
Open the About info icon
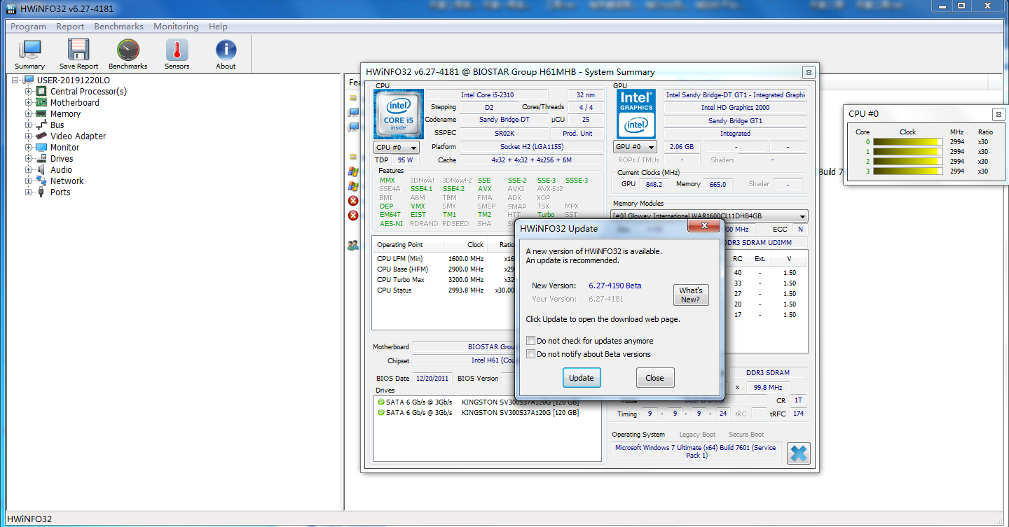pyautogui.click(x=226, y=50)
